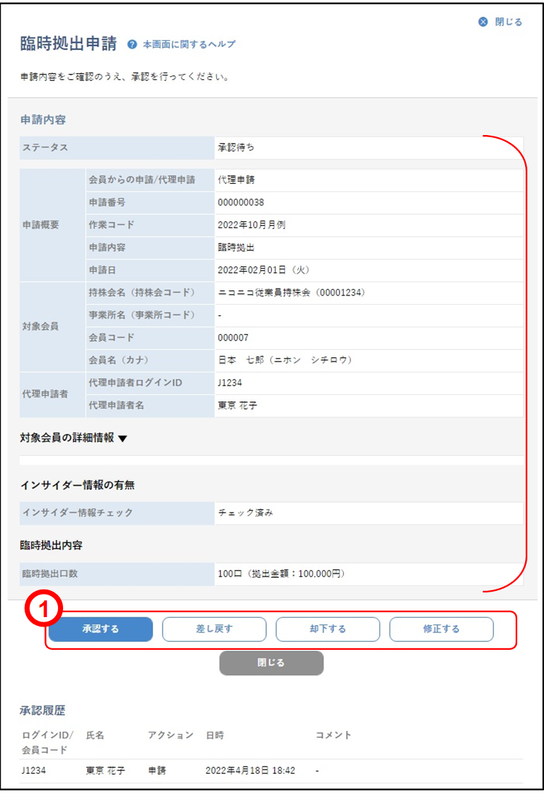Click the member code 000007 cell
Screen dimensions: 544x795
[232, 338]
